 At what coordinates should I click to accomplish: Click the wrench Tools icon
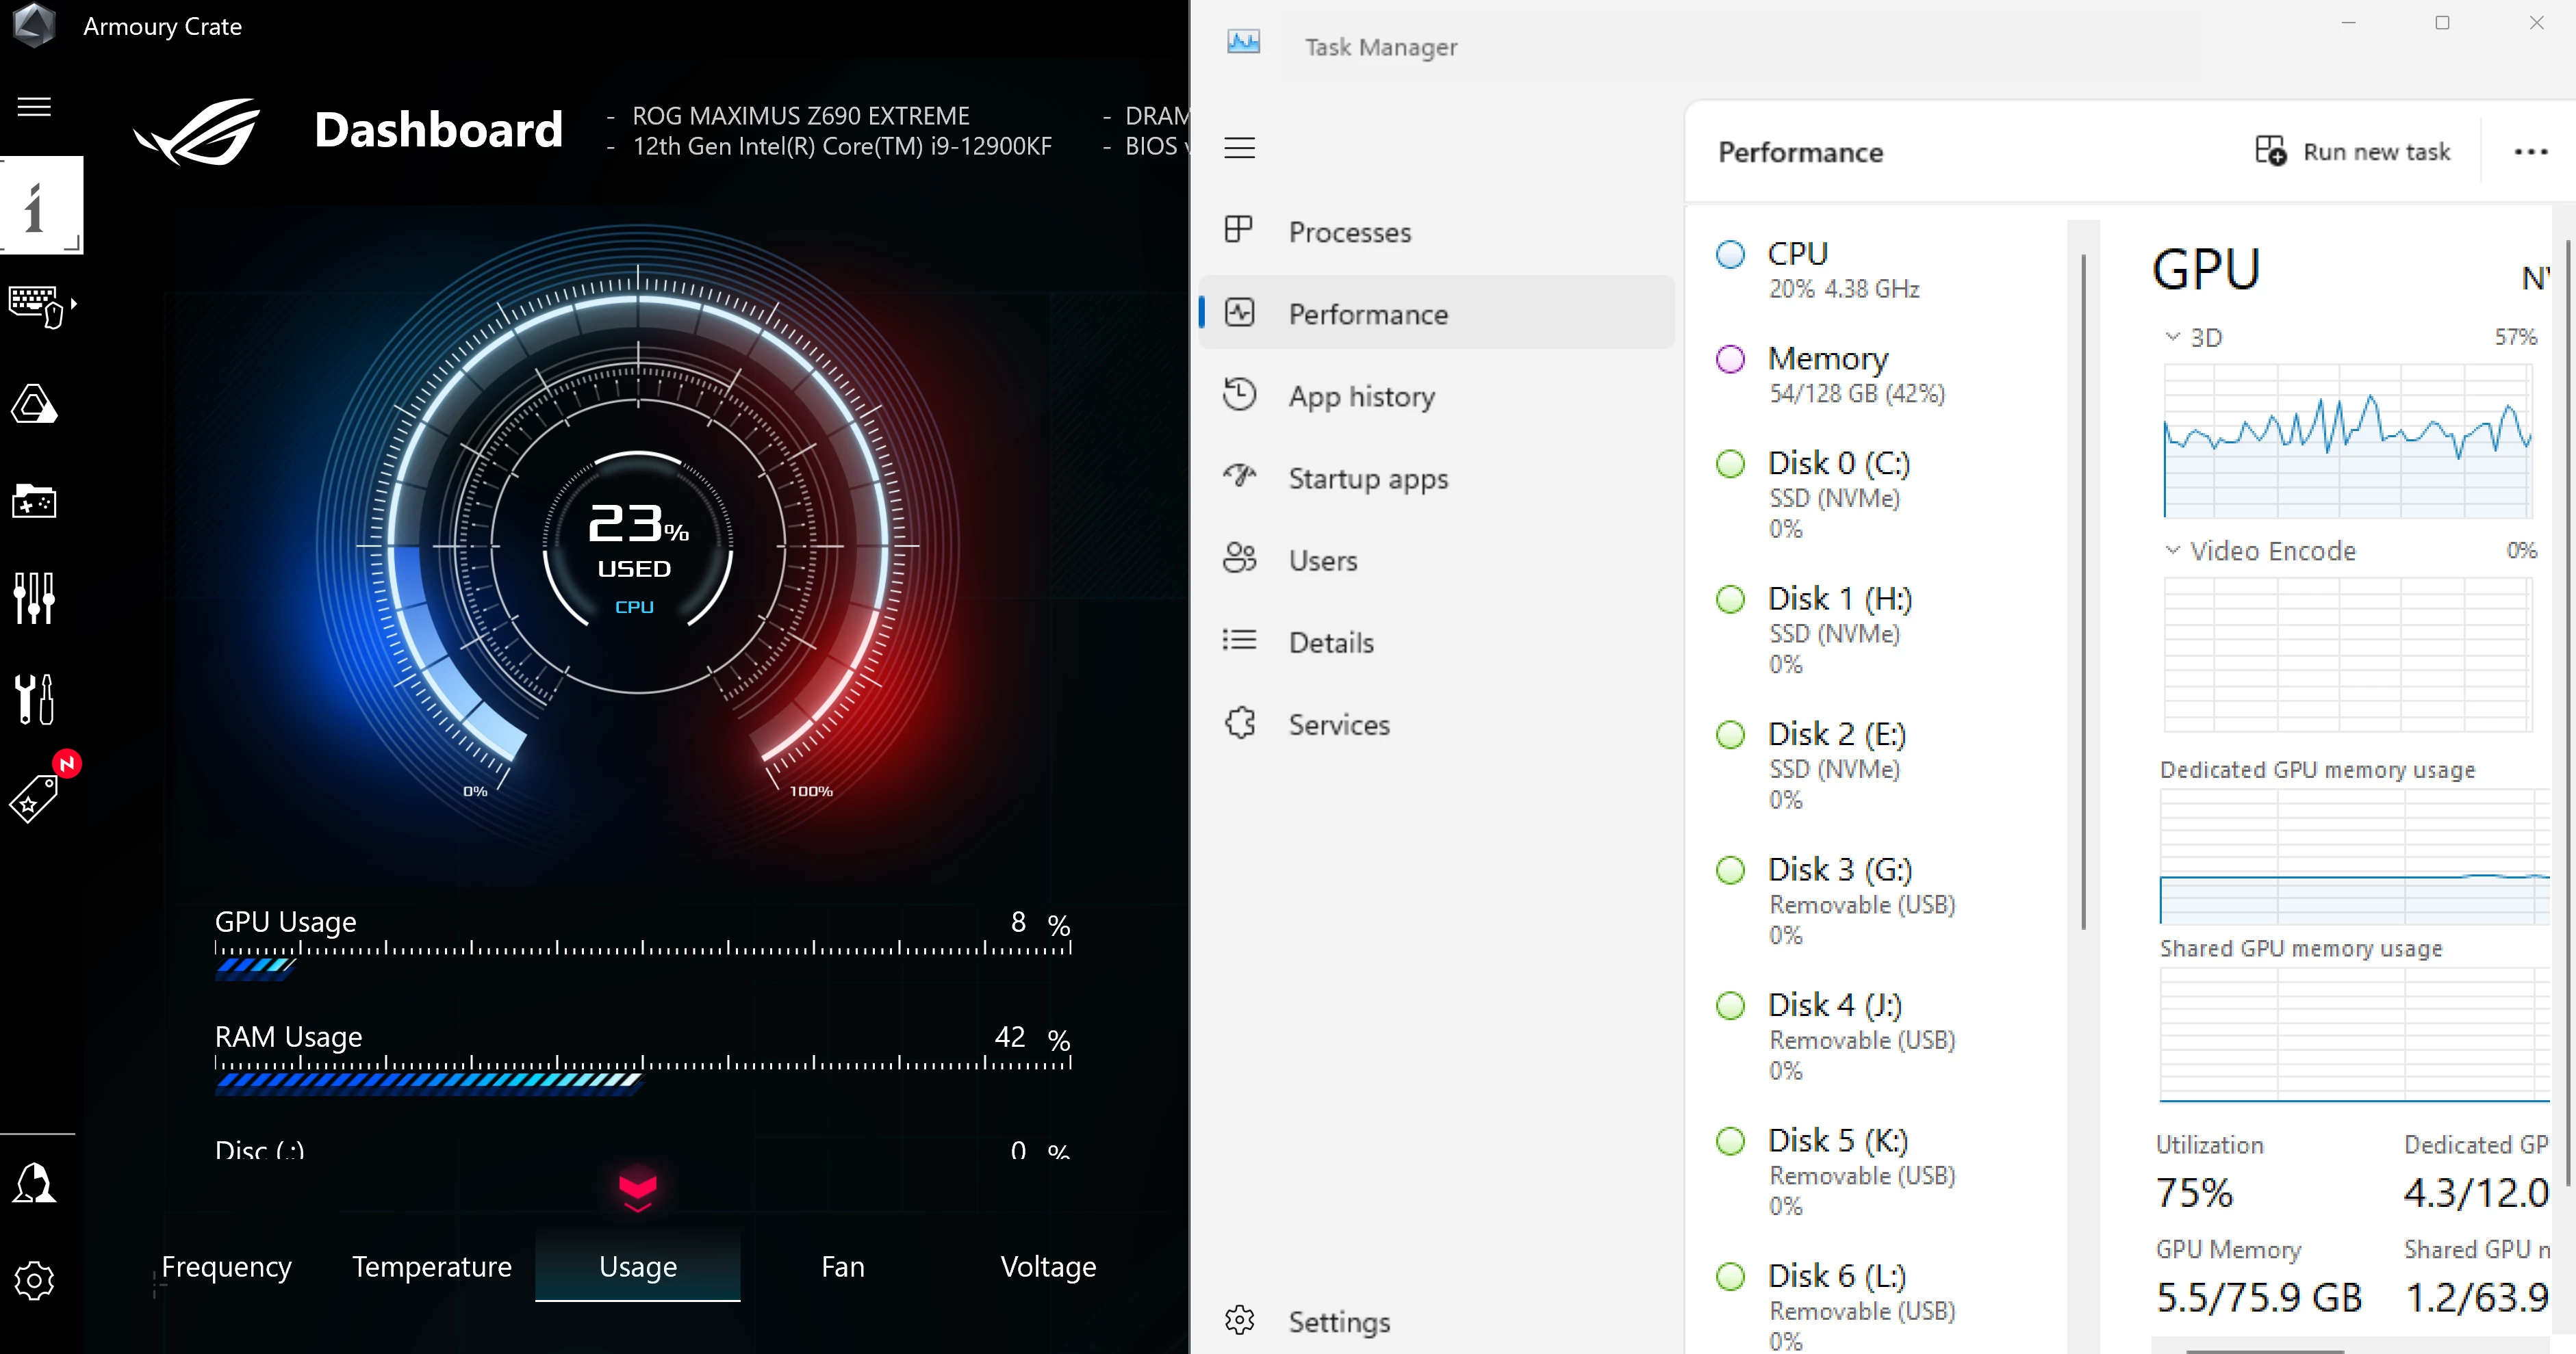34,699
